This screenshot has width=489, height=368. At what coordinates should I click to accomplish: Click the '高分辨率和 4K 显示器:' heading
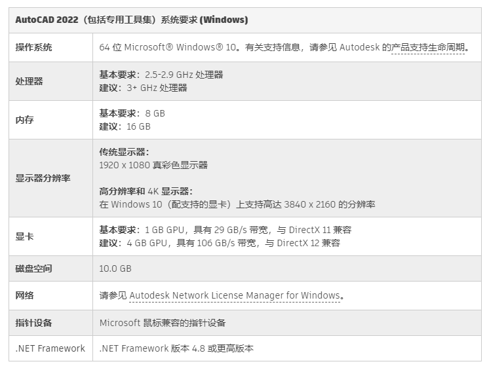(146, 191)
